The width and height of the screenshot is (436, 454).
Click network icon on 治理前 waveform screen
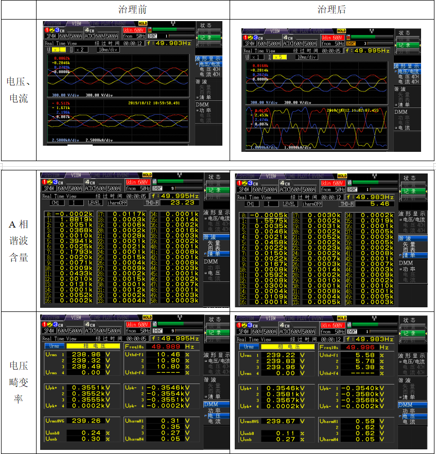pyautogui.click(x=173, y=24)
